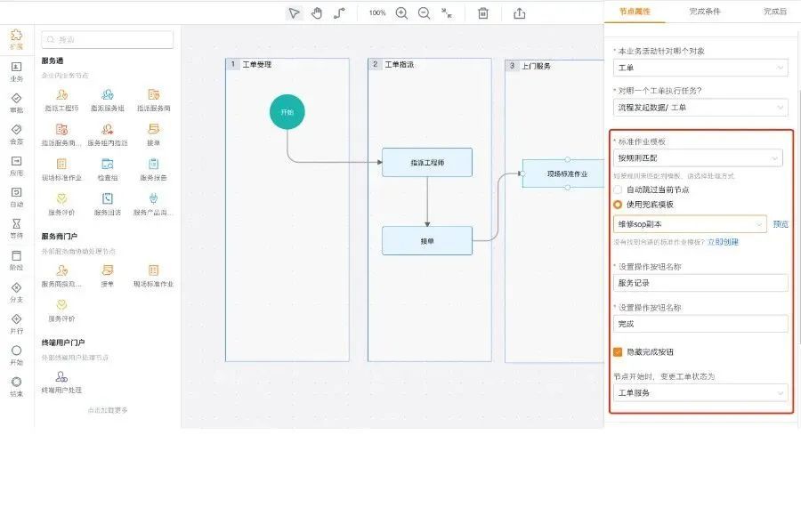Select the green 开始 node on canvas
Image resolution: width=801 pixels, height=532 pixels.
click(287, 112)
